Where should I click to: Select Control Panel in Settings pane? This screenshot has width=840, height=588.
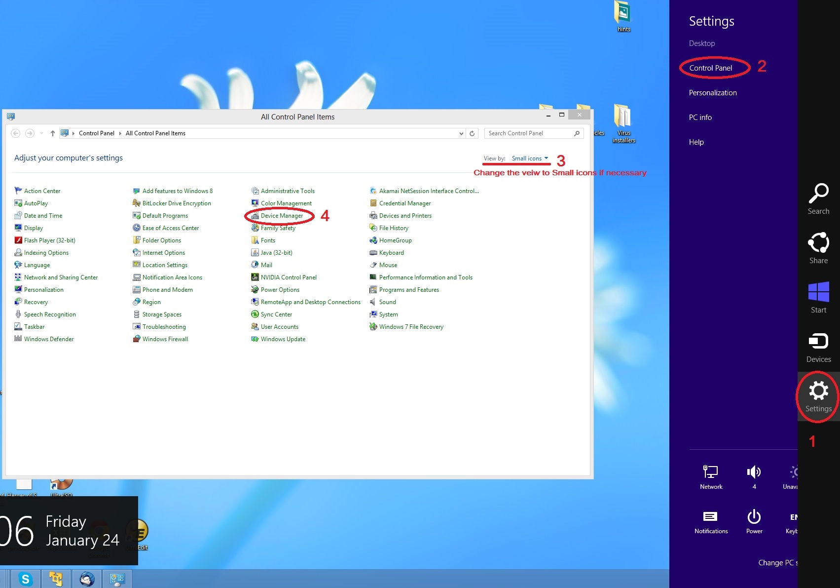[x=710, y=68]
